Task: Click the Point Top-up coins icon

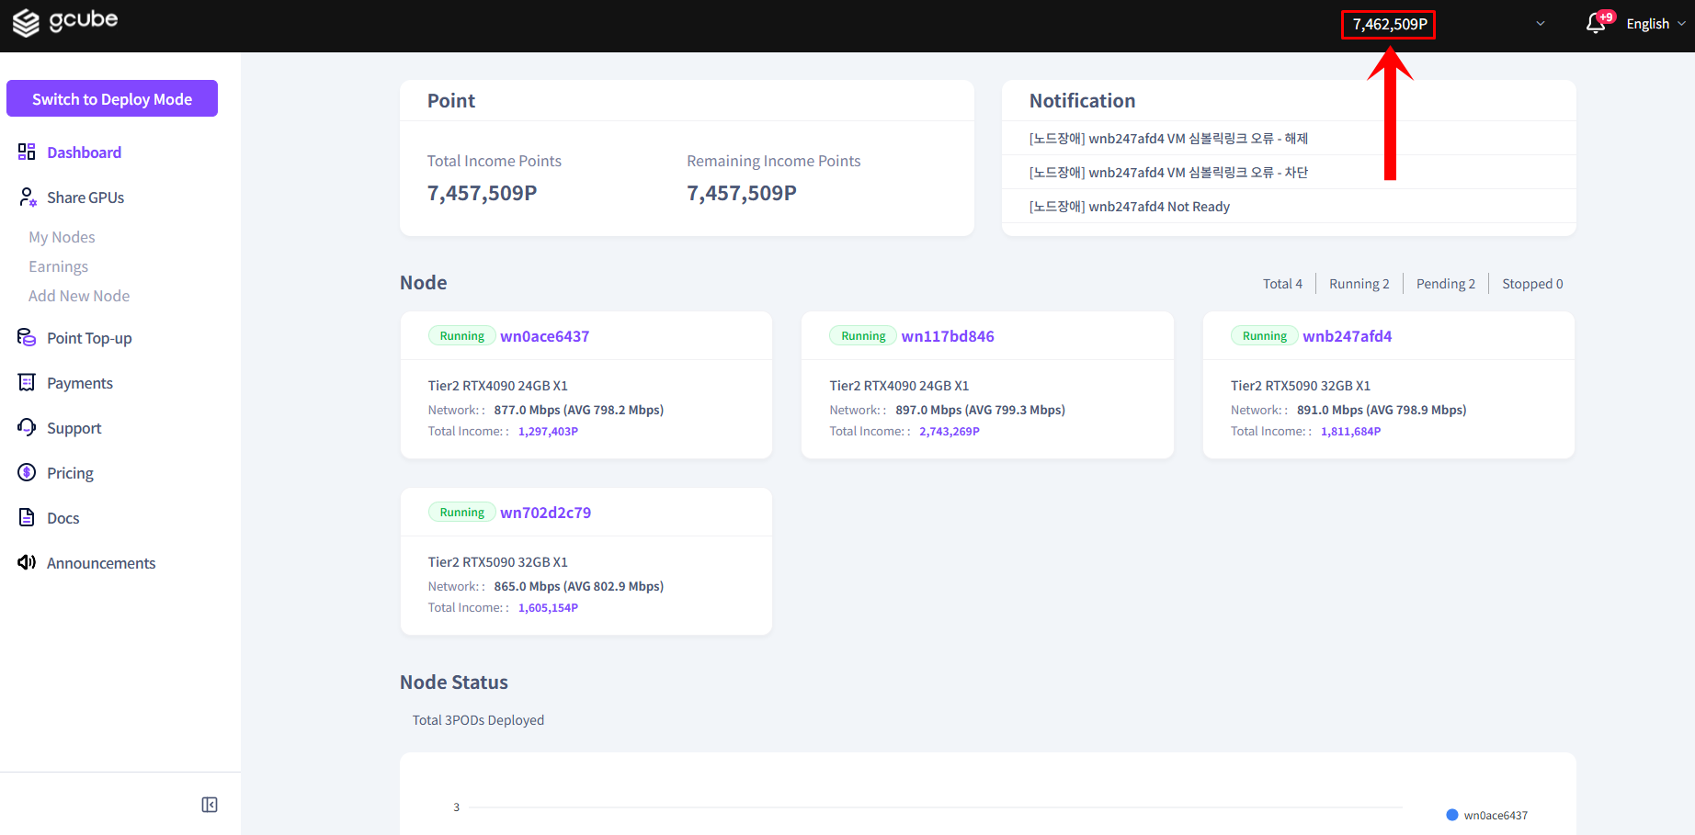Action: coord(27,337)
